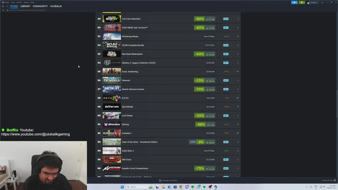Open the Windows Start menu
The height and width of the screenshot is (190, 338).
click(x=122, y=187)
